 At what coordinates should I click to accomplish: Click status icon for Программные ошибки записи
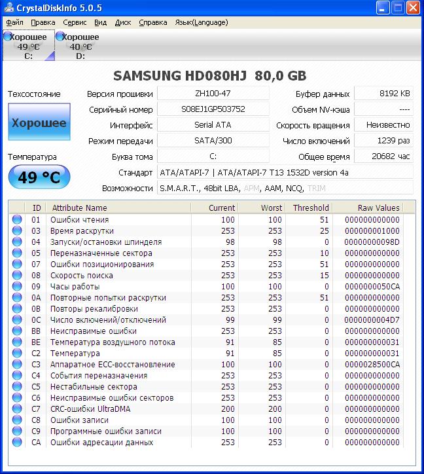[17, 431]
